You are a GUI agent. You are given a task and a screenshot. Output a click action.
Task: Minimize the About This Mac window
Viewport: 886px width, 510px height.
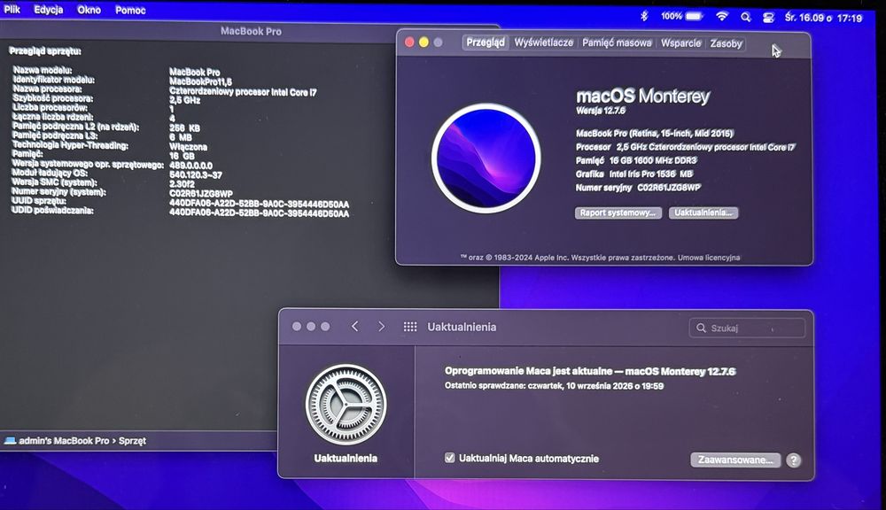[424, 42]
